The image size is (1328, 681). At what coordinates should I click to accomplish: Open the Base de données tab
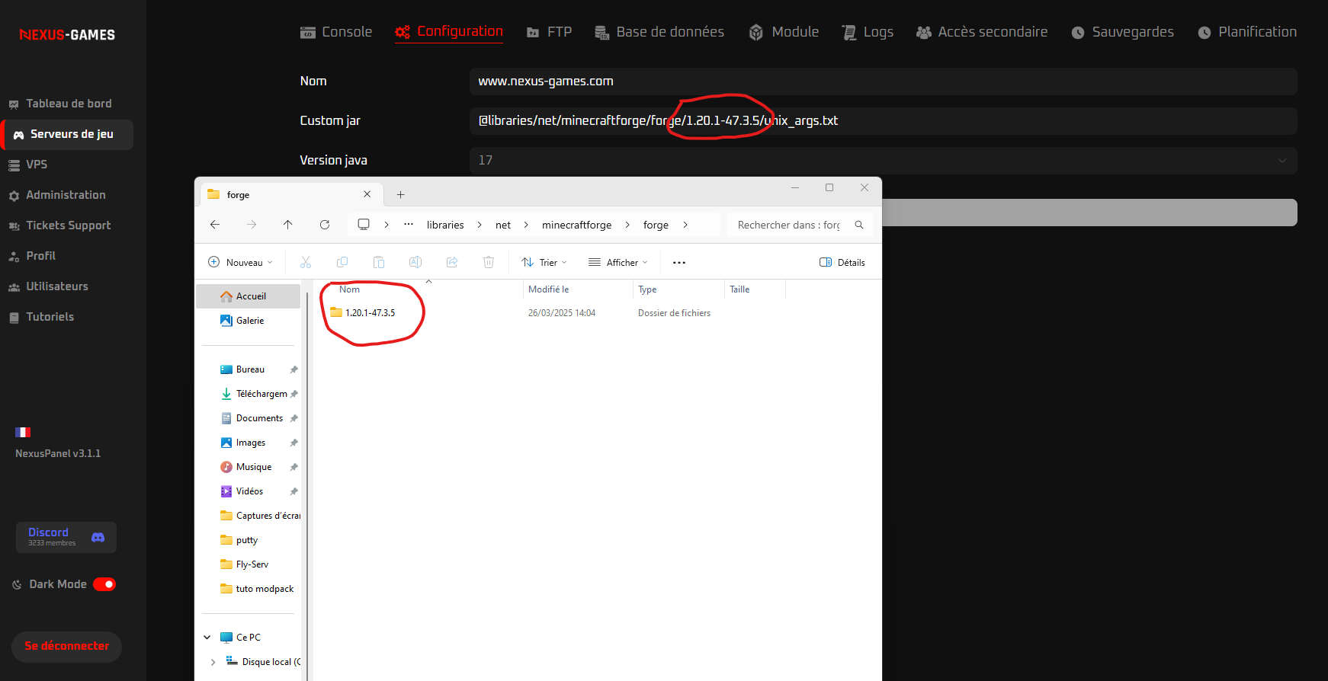659,32
